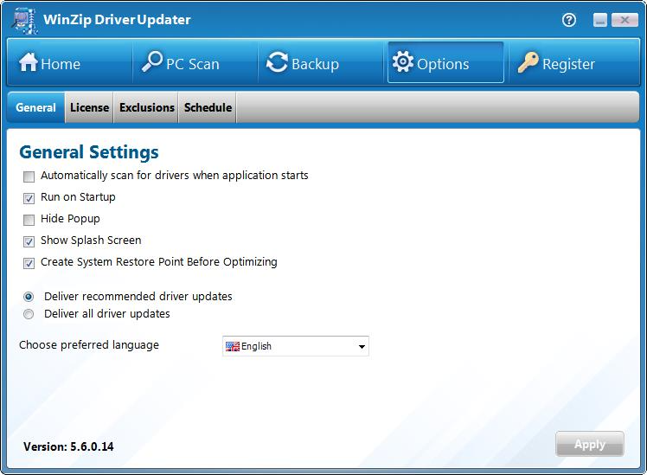This screenshot has height=475, width=647.
Task: Uncheck Run on Startup
Action: pyautogui.click(x=29, y=198)
